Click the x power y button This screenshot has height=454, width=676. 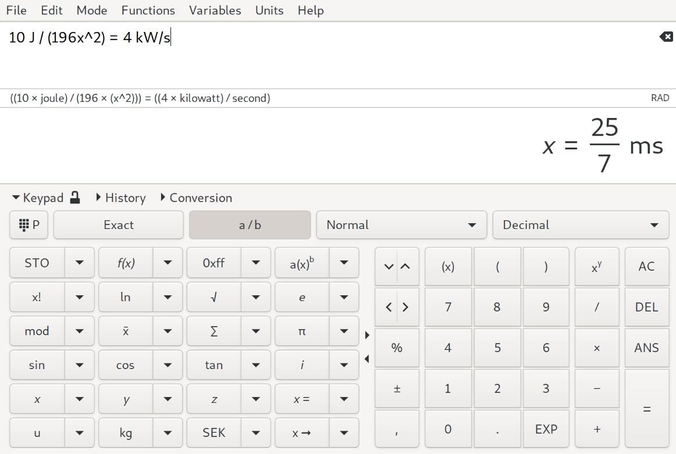click(597, 267)
